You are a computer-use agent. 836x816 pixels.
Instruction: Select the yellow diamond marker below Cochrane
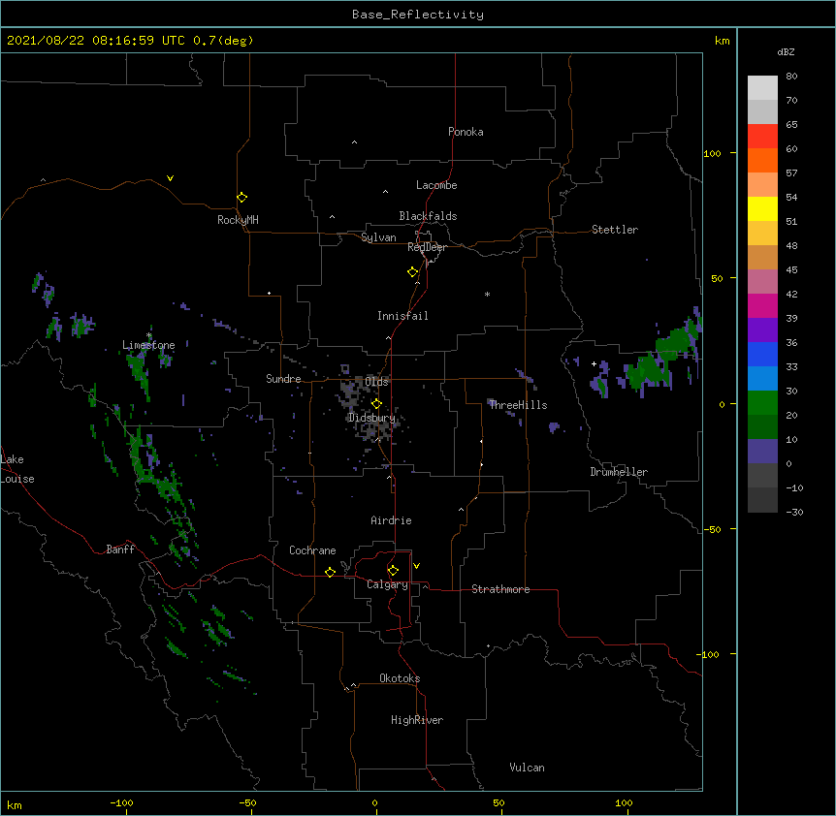(330, 572)
